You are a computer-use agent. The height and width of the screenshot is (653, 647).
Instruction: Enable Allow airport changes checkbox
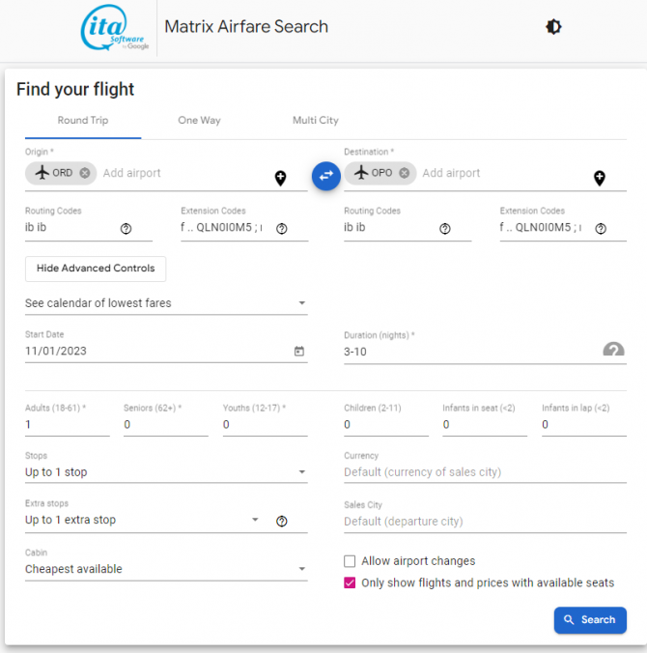click(350, 561)
